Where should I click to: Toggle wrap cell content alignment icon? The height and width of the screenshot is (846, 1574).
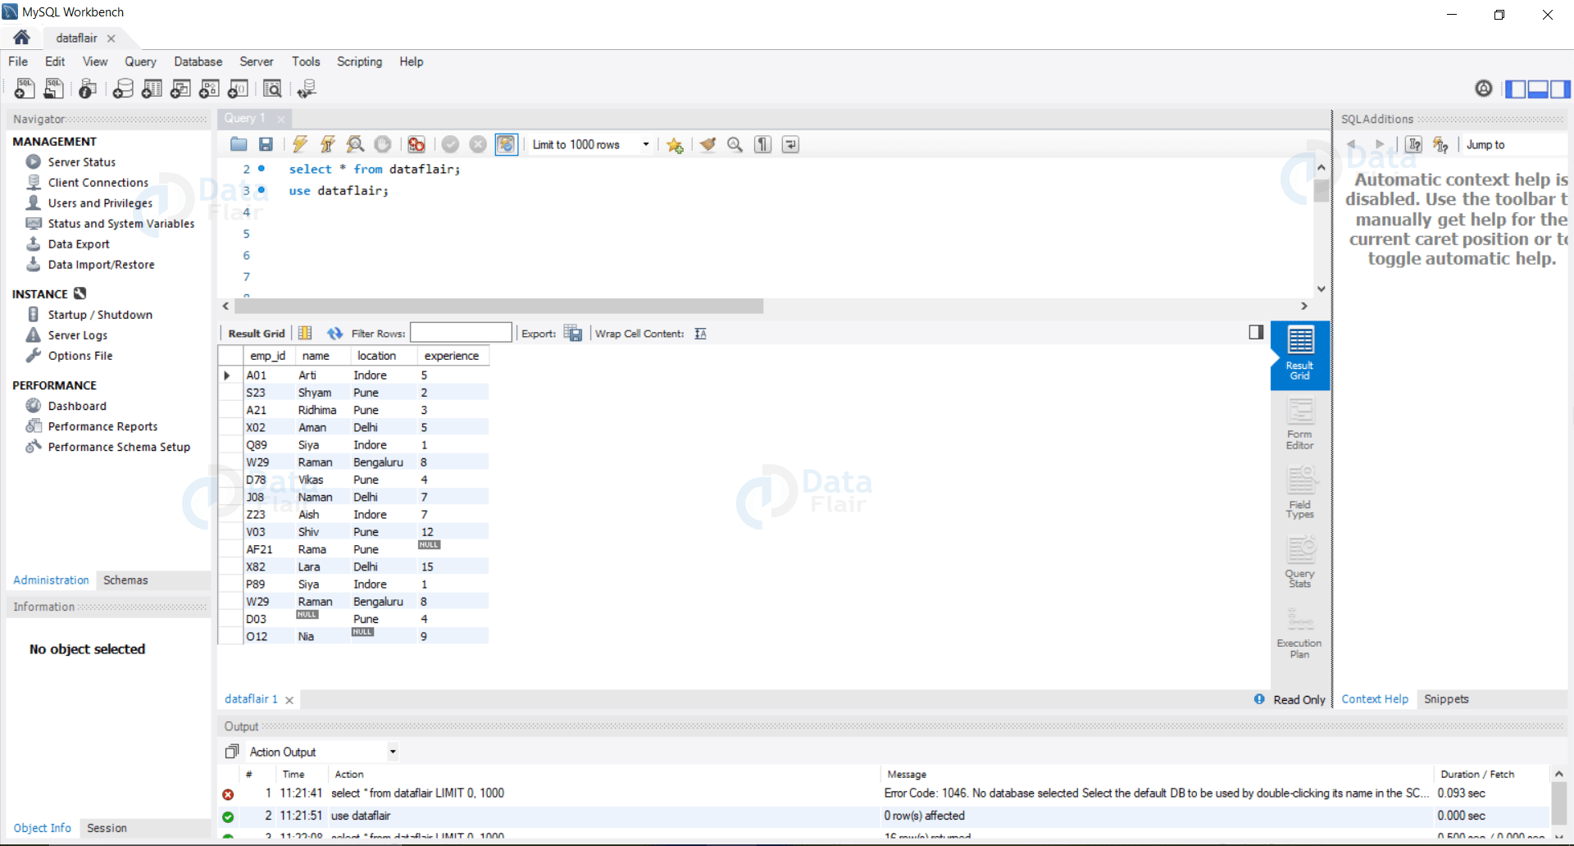click(x=701, y=334)
